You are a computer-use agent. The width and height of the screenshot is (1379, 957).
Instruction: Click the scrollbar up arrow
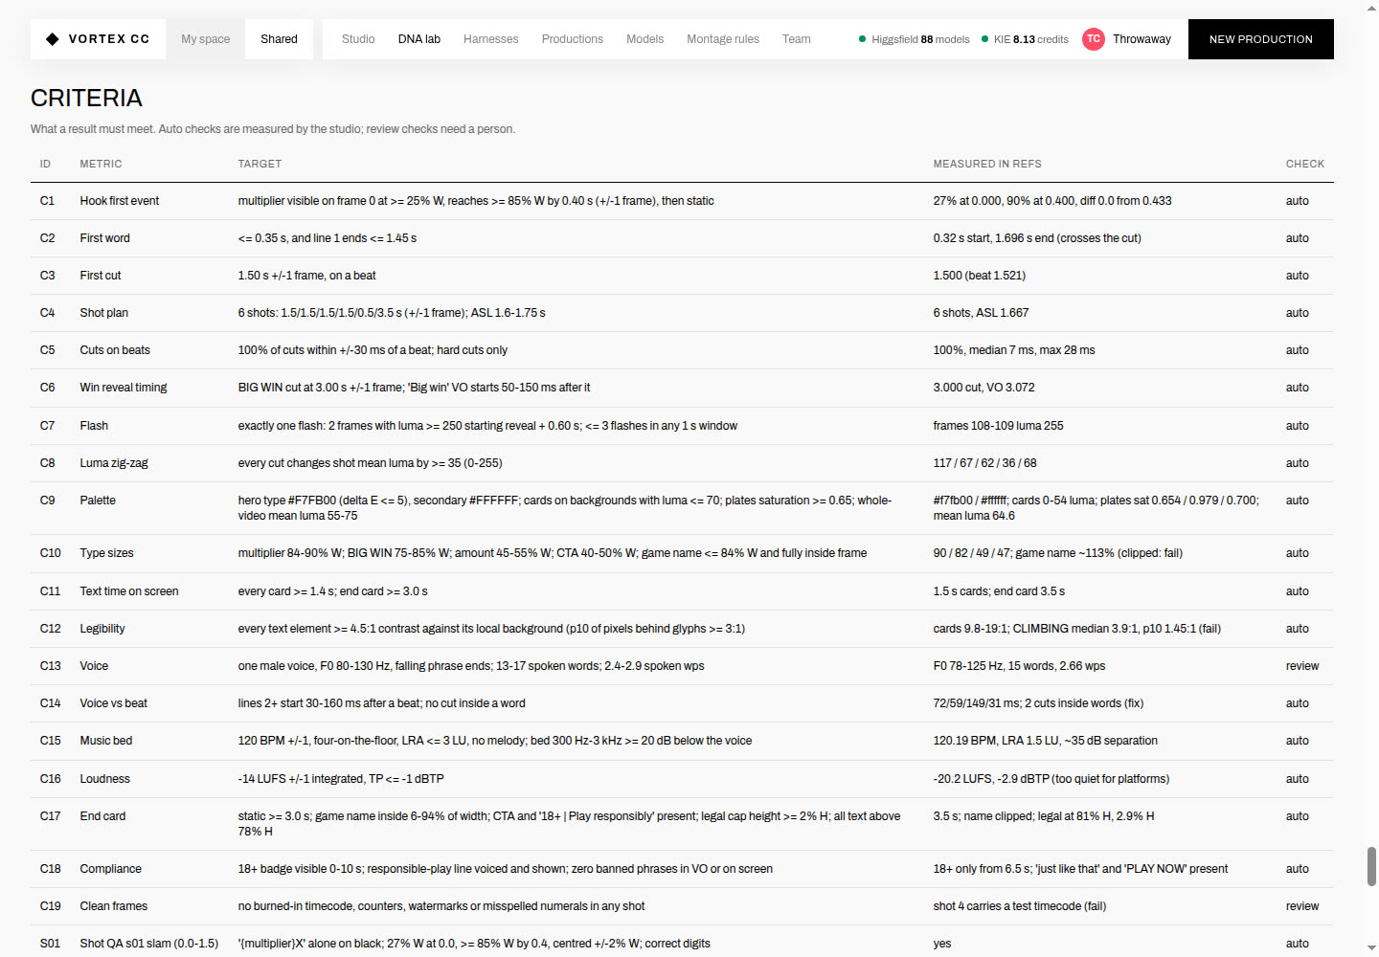(1371, 8)
